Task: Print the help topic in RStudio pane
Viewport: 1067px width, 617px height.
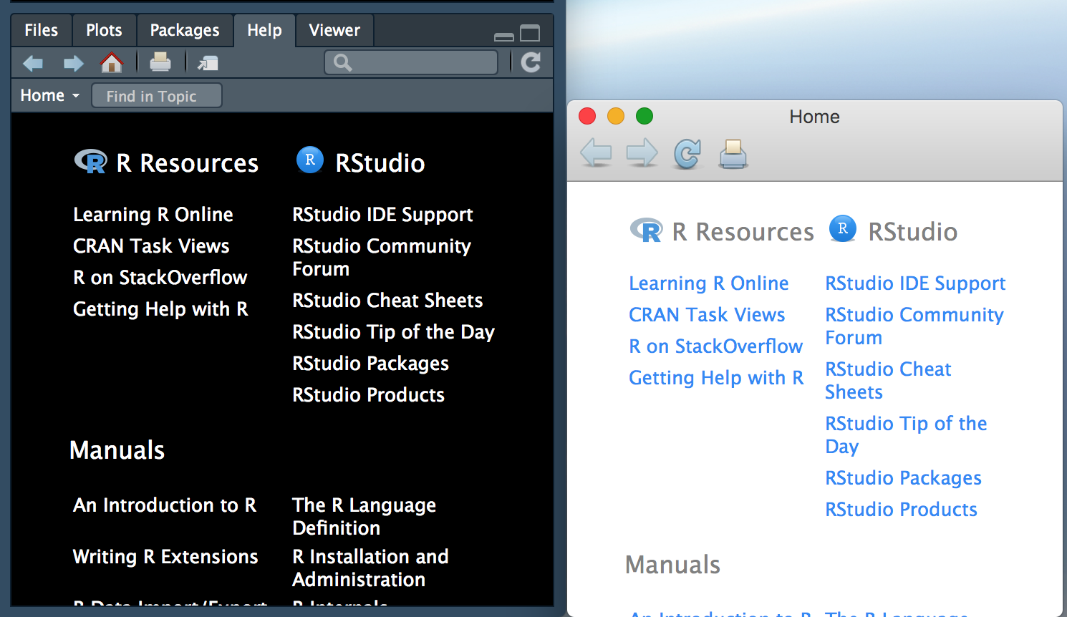Action: [160, 63]
